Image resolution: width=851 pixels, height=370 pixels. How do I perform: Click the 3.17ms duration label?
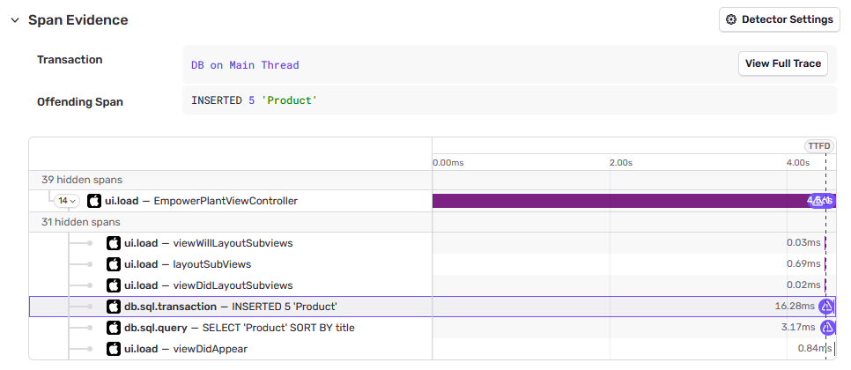tap(798, 328)
